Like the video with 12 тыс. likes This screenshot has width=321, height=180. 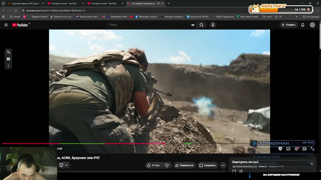[x=153, y=165]
